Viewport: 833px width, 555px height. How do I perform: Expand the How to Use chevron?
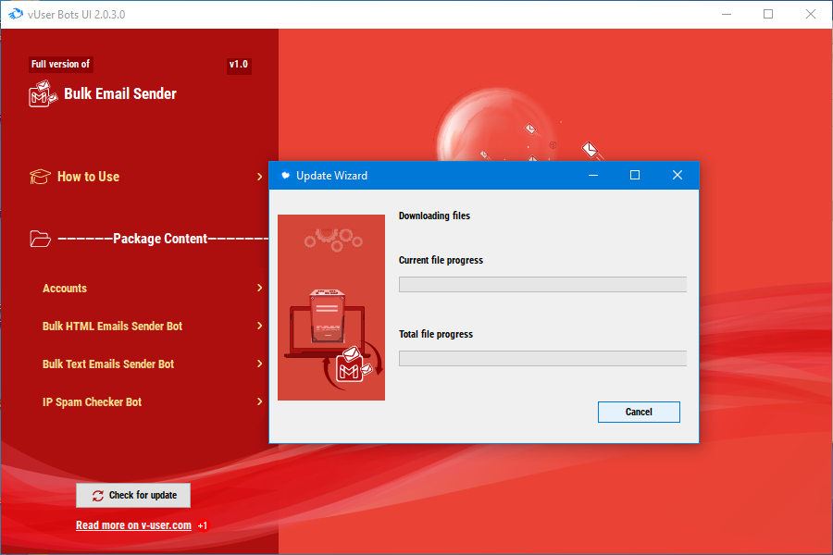259,177
